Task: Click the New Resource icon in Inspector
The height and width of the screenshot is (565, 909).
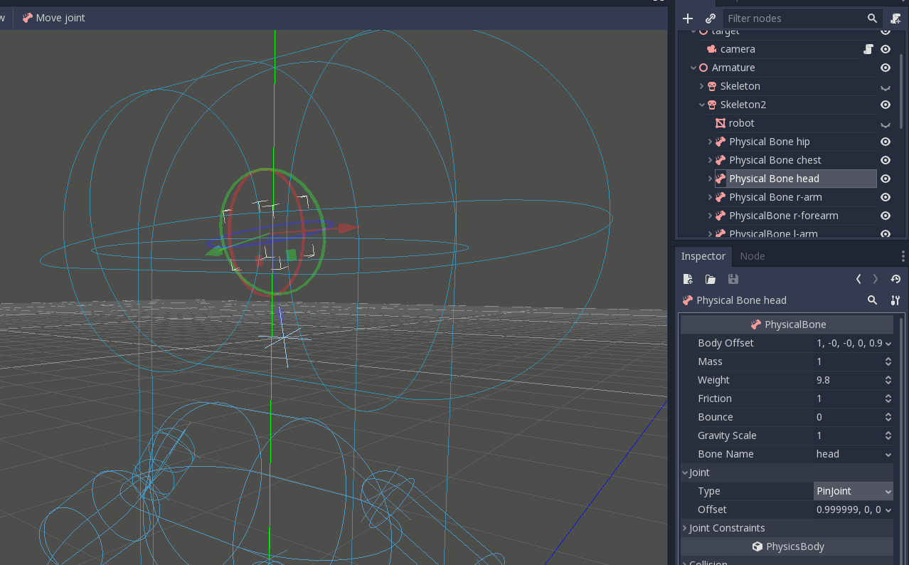Action: point(687,279)
